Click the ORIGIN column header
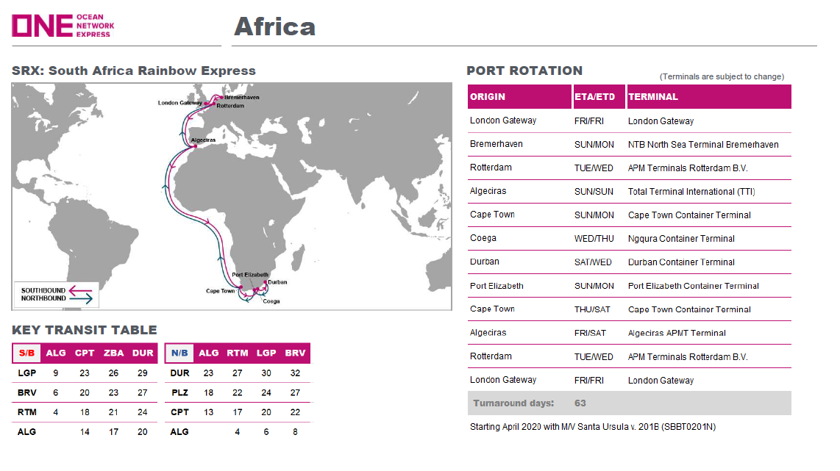The width and height of the screenshot is (840, 471). (519, 97)
